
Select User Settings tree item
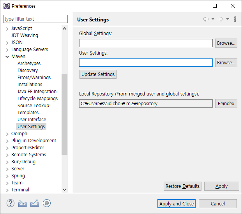click(x=31, y=127)
